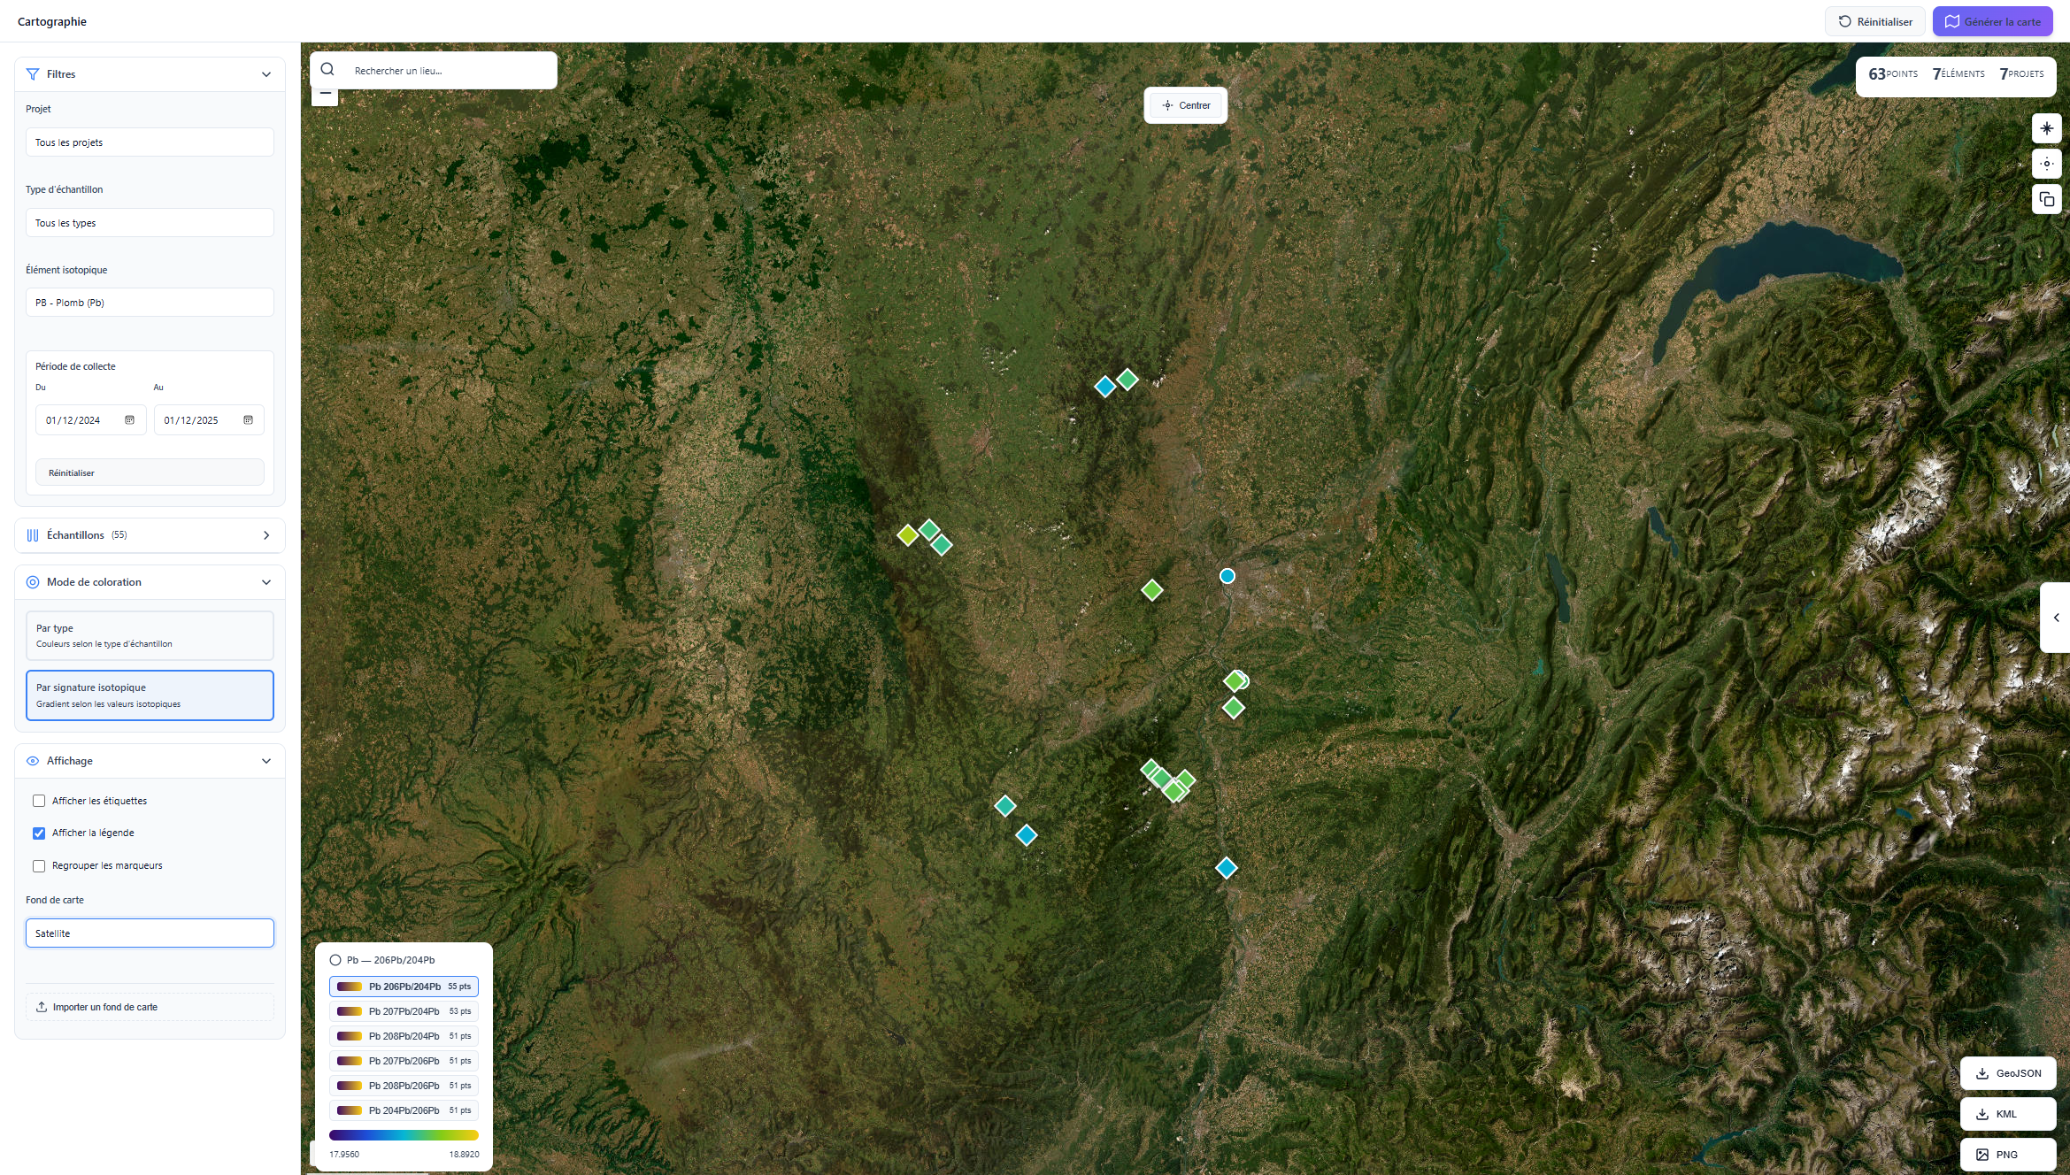Collapse the 'Affichage' section

(265, 760)
